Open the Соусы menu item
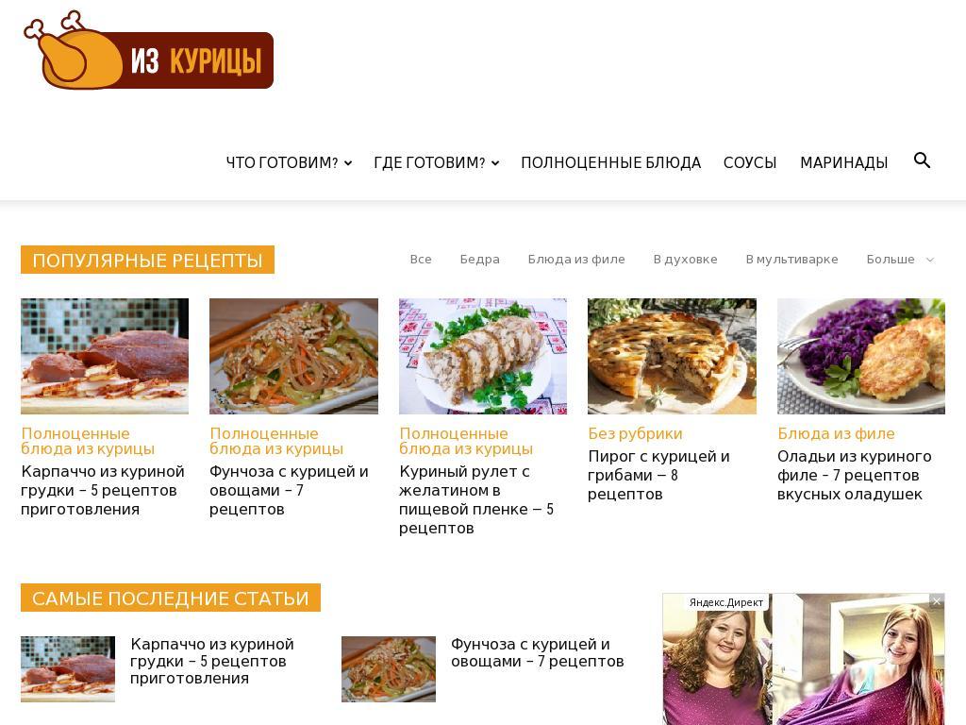This screenshot has width=966, height=725. point(750,162)
